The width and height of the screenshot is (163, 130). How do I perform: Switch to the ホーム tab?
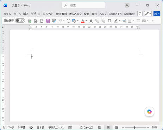coord(17,14)
